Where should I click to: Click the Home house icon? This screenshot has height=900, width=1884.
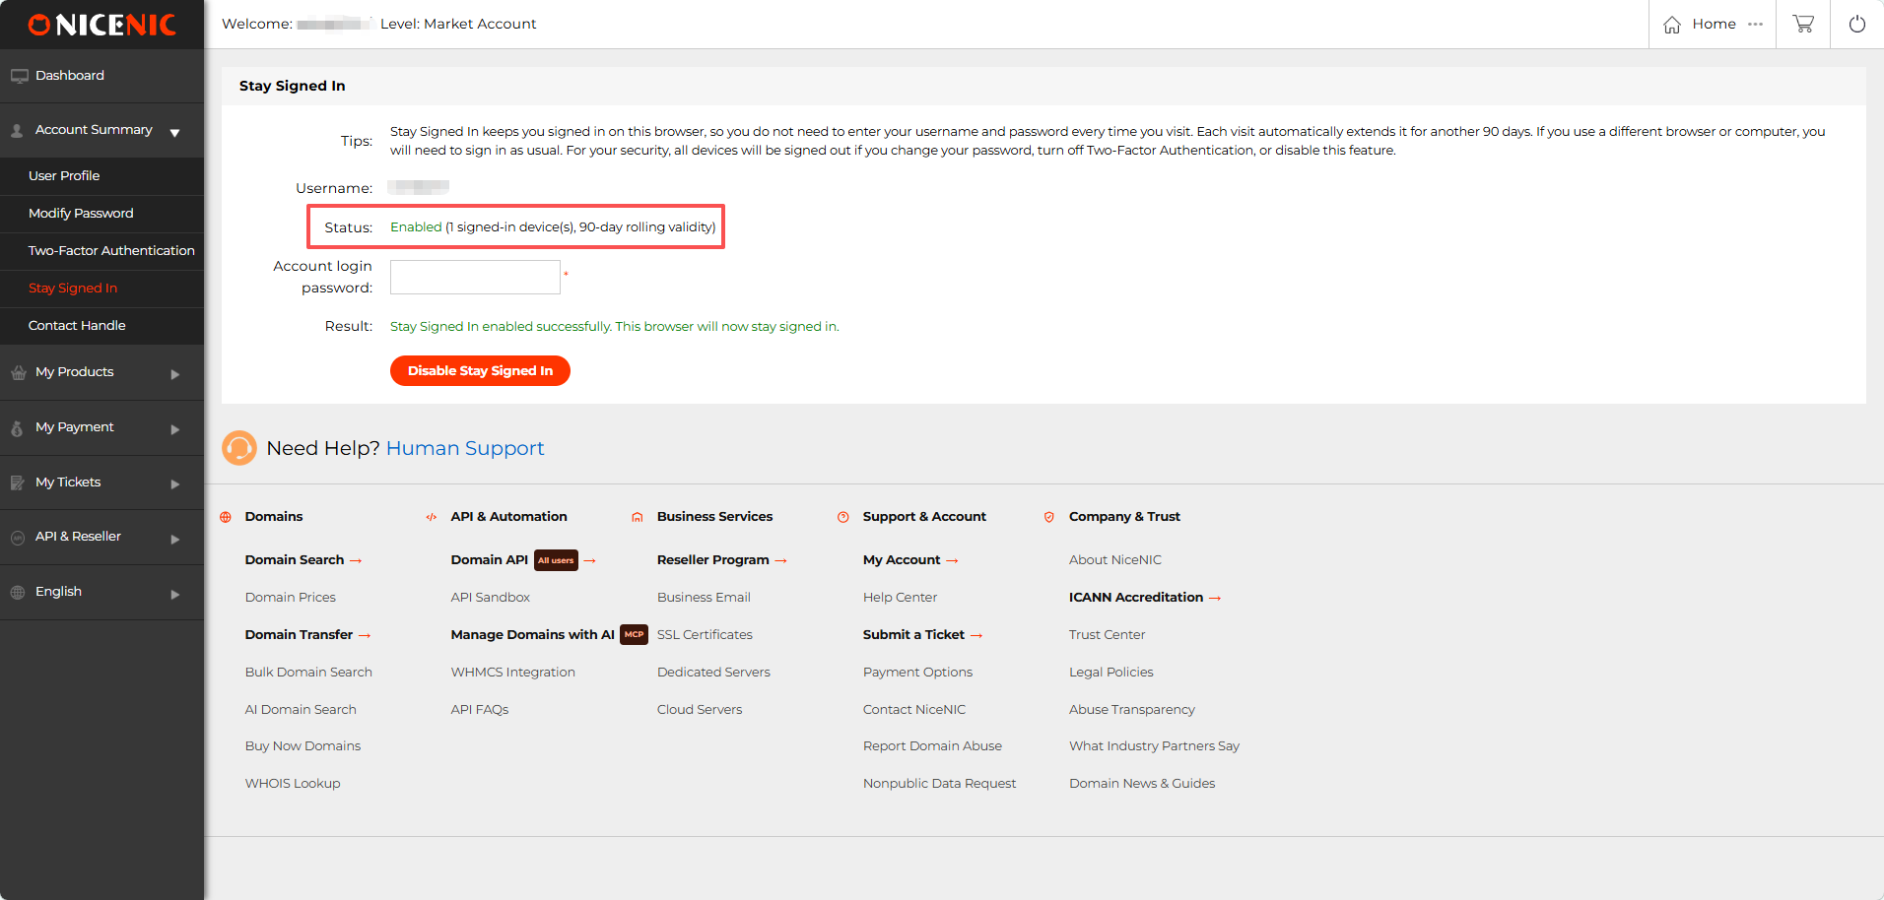tap(1672, 25)
